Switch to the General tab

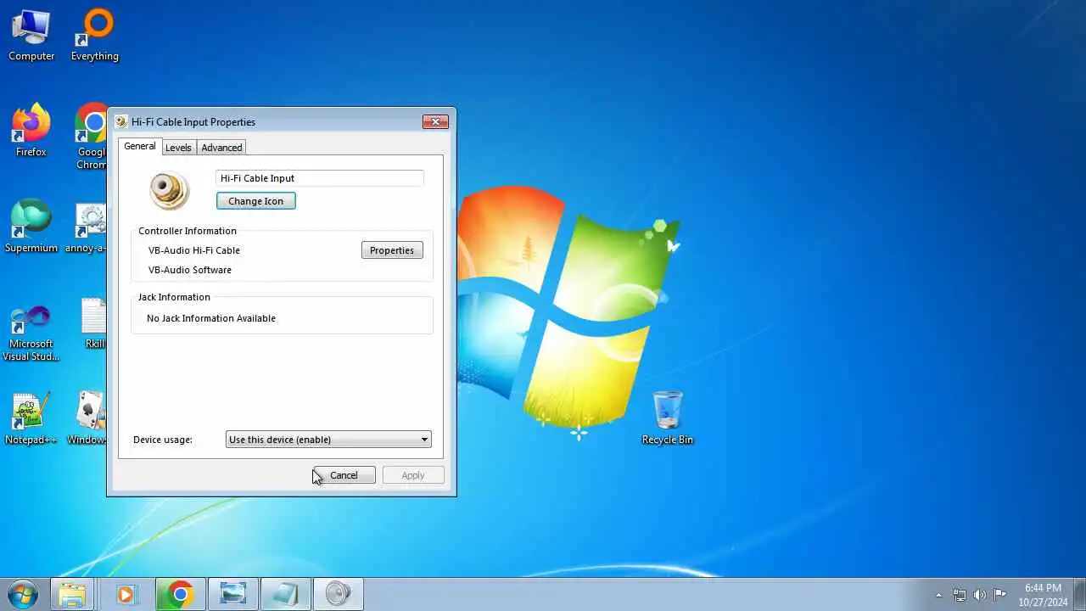140,146
